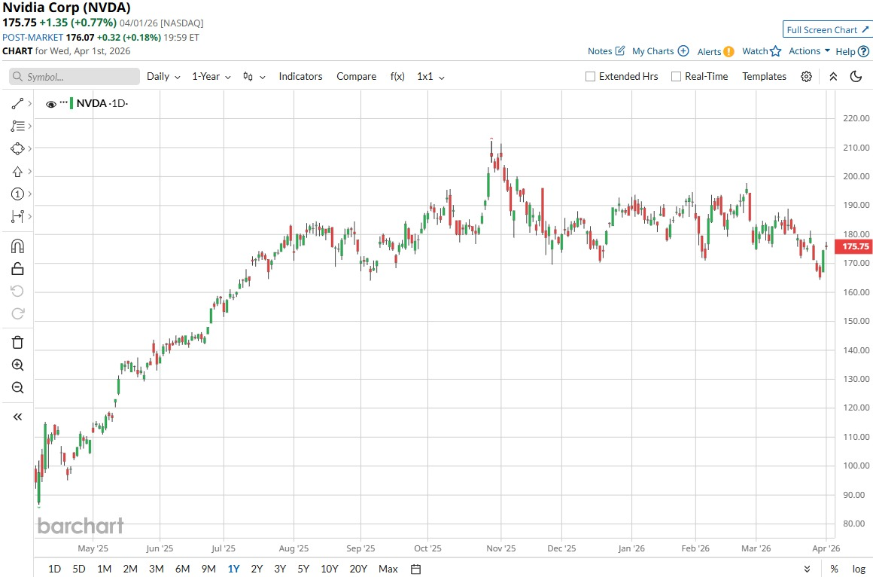Click the 175.75 current price label

tap(855, 246)
